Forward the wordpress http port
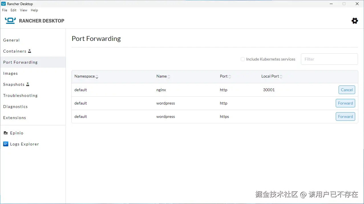The width and height of the screenshot is (364, 204). point(345,103)
